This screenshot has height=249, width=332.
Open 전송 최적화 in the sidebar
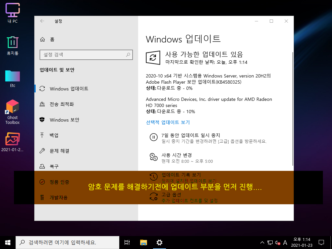coord(86,104)
